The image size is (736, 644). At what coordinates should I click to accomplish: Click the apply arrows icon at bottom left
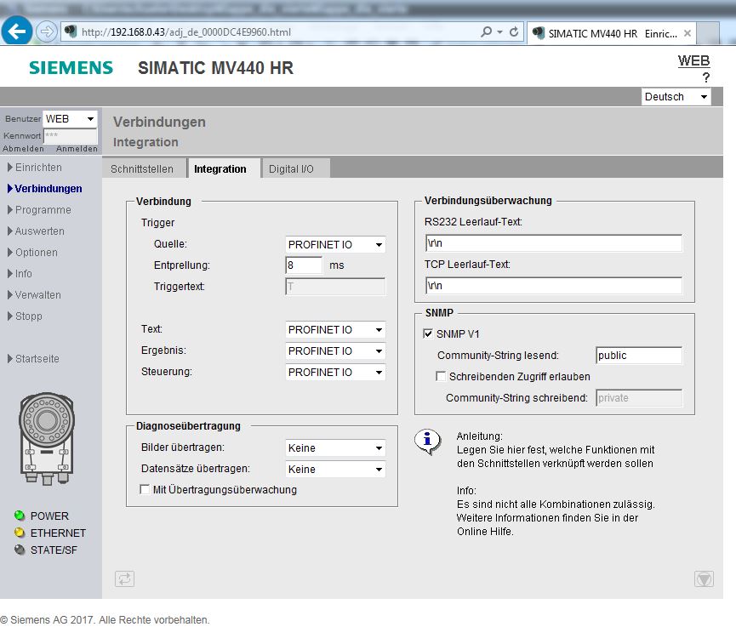124,579
